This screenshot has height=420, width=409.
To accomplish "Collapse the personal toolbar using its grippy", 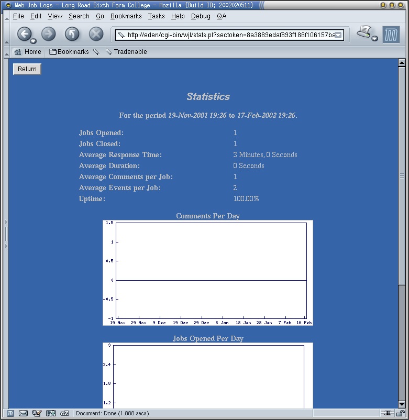I will (6, 52).
